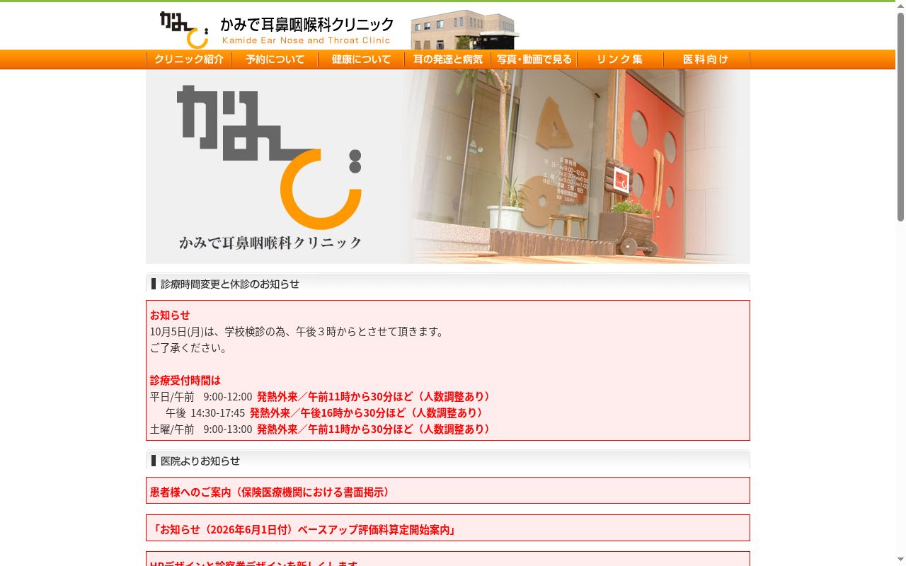Select the 医科向け navigation item

(706, 59)
